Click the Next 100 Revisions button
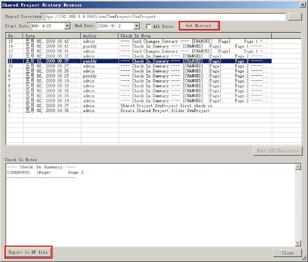This screenshot has height=262, width=308. (278, 151)
